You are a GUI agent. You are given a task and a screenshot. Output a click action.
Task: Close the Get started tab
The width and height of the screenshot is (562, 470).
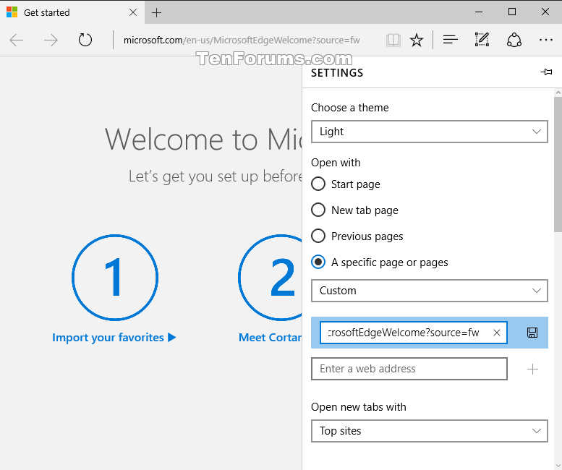(133, 12)
